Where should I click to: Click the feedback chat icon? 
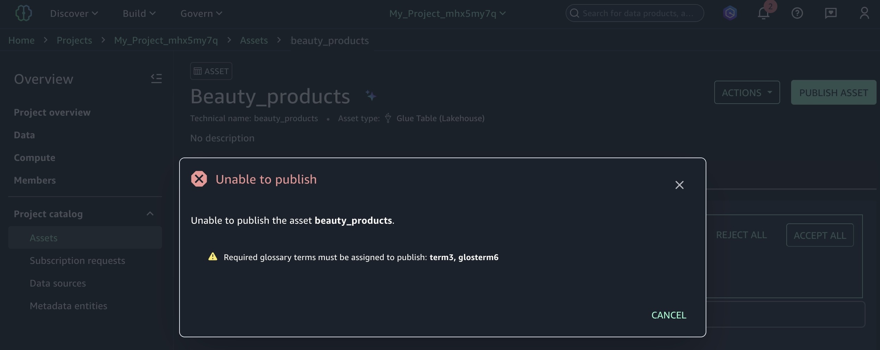[x=831, y=13]
